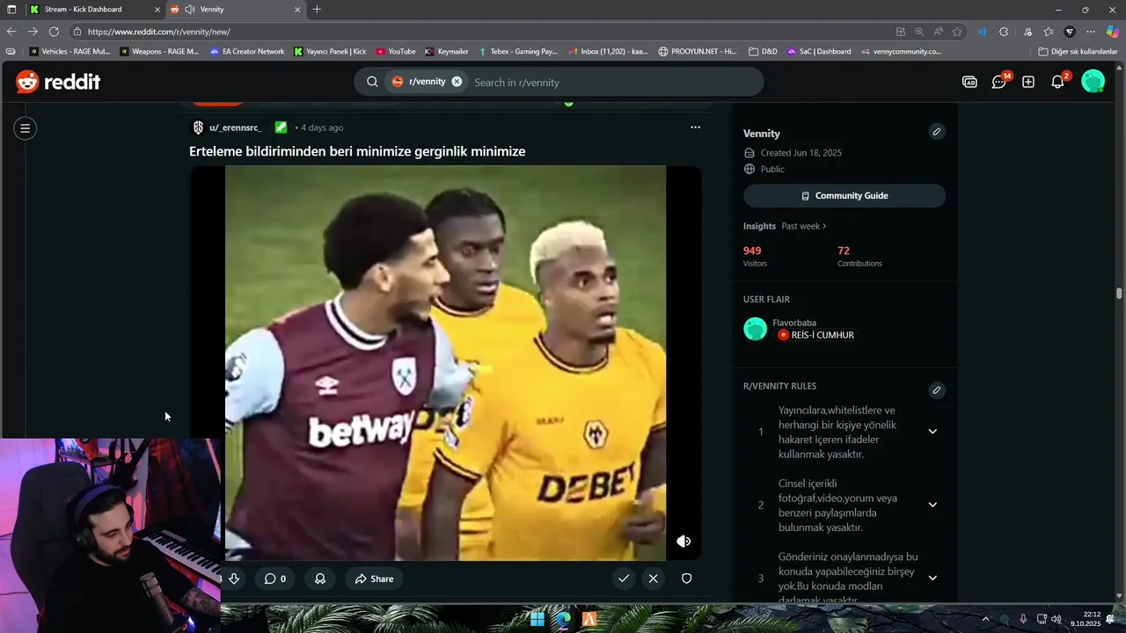
Task: Open the taskbar volume control
Action: pyautogui.click(x=1057, y=619)
